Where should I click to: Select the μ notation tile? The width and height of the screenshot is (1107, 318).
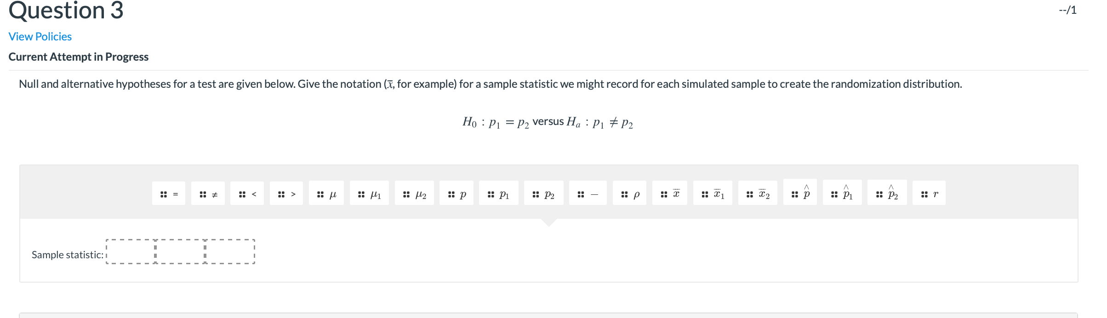[x=326, y=193]
